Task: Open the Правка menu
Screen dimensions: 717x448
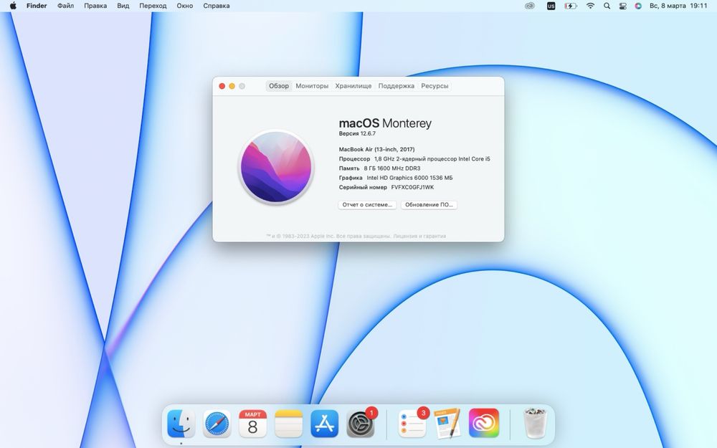Action: 95,6
